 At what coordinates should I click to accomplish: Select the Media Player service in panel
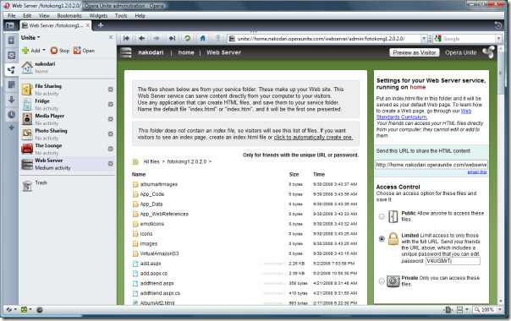coord(67,119)
